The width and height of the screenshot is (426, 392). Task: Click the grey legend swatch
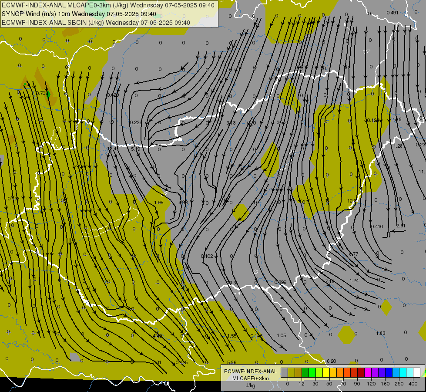click(284, 372)
